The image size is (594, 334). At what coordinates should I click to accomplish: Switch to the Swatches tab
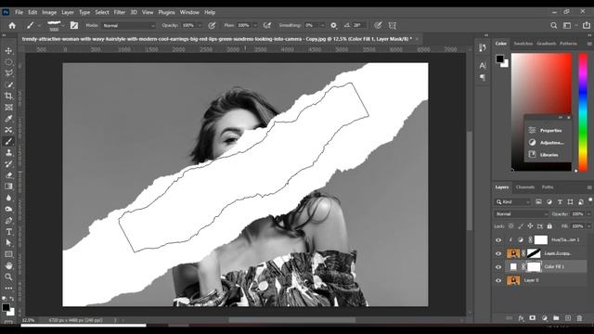click(x=523, y=44)
